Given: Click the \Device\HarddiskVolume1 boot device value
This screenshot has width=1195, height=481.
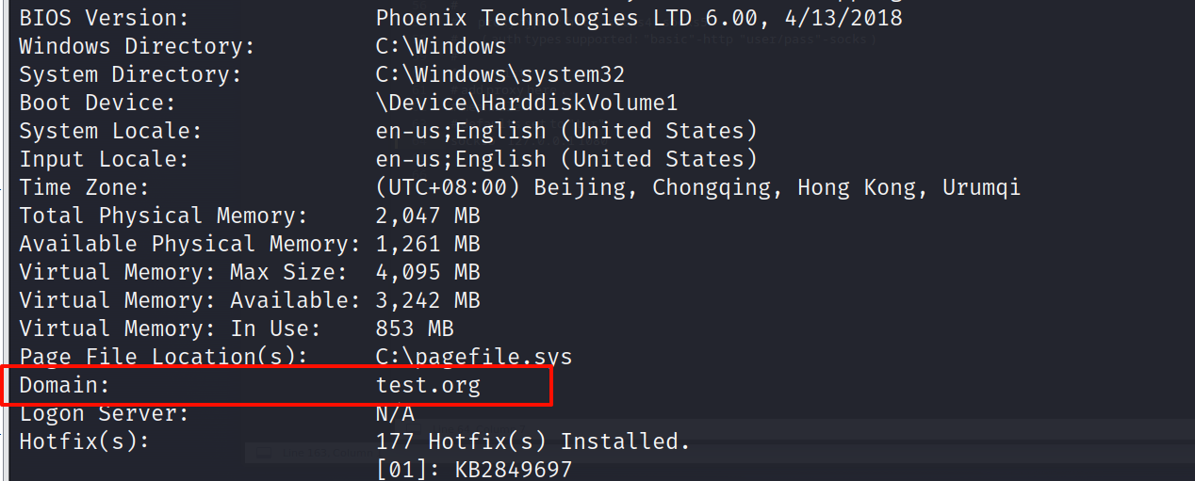Looking at the screenshot, I should (526, 103).
